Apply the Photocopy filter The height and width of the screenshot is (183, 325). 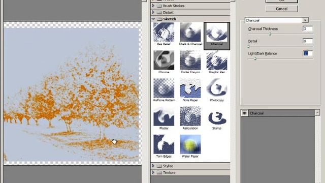[217, 88]
